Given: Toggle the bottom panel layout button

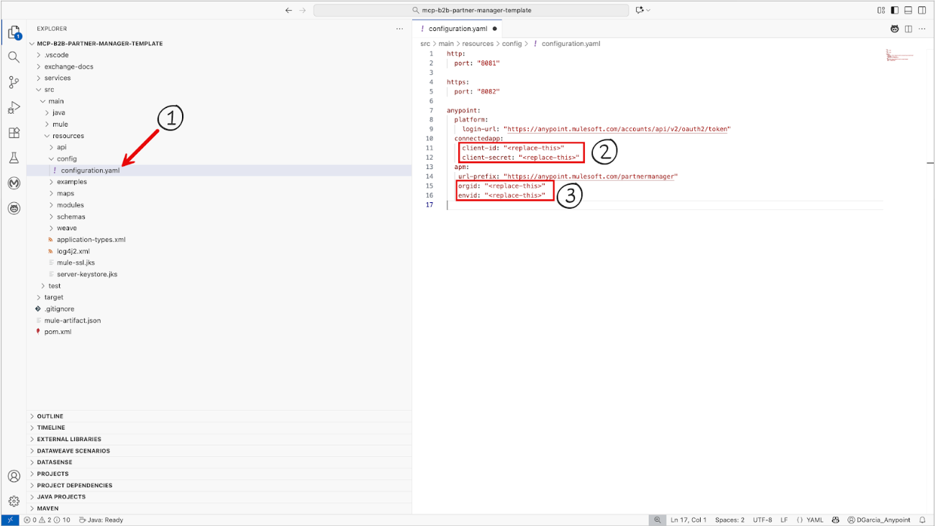Looking at the screenshot, I should click(x=909, y=10).
